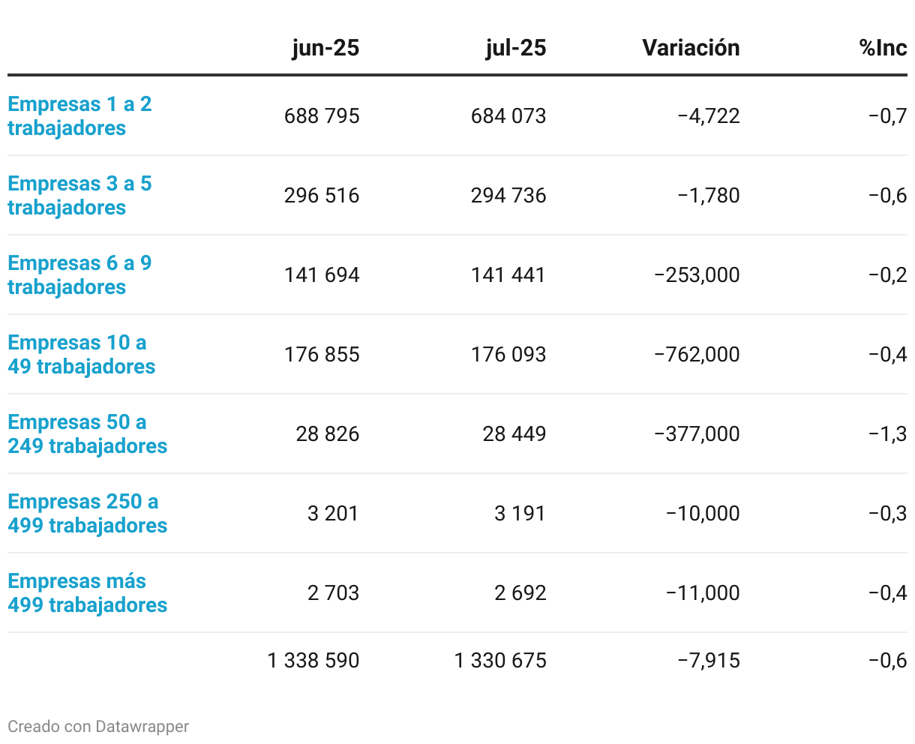The width and height of the screenshot is (915, 744).
Task: Select the Empresas 10 a 49 trabajadores label
Action: [82, 355]
